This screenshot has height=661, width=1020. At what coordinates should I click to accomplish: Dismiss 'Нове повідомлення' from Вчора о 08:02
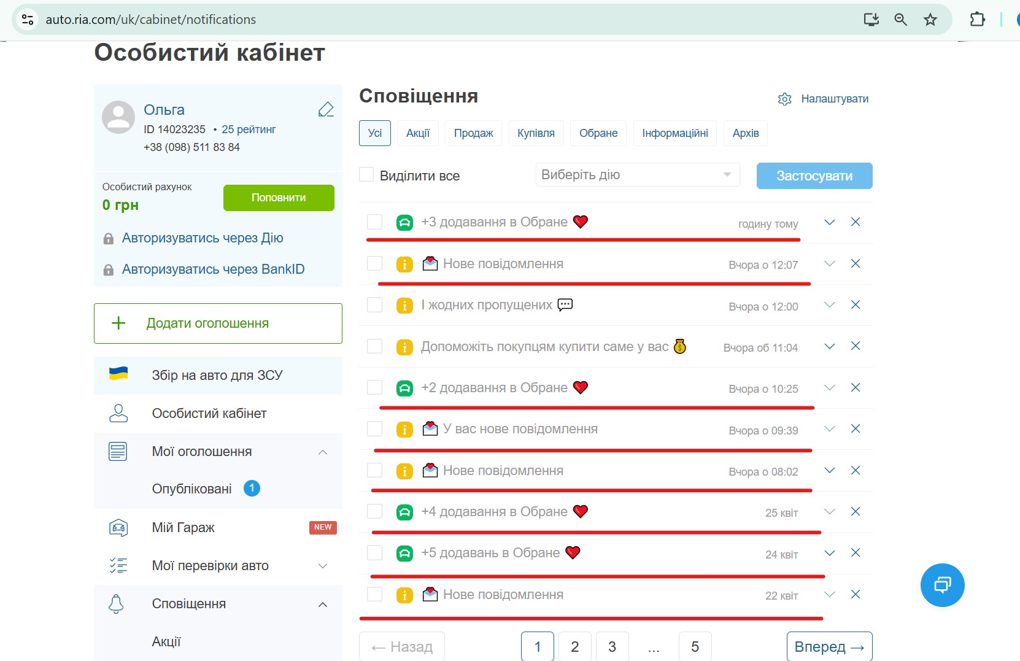pos(856,470)
